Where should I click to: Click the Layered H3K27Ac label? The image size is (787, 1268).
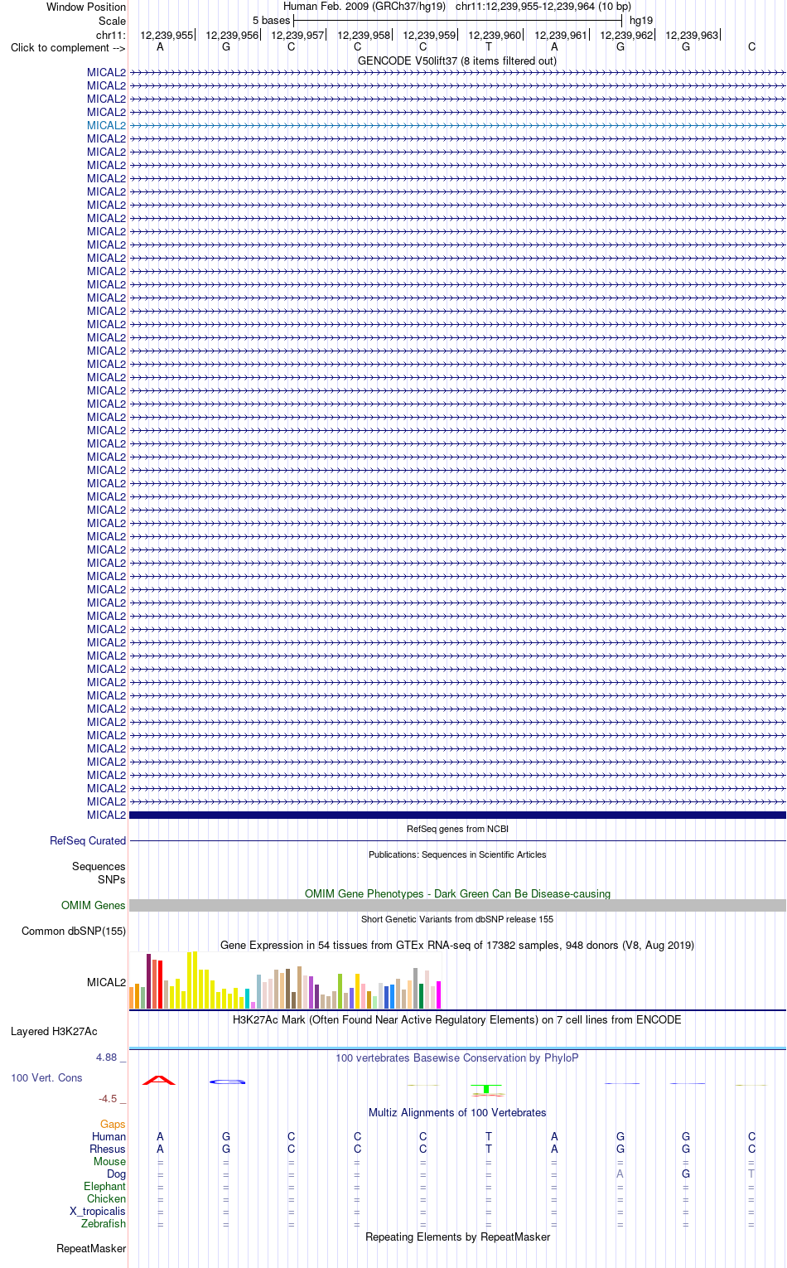(x=54, y=1031)
